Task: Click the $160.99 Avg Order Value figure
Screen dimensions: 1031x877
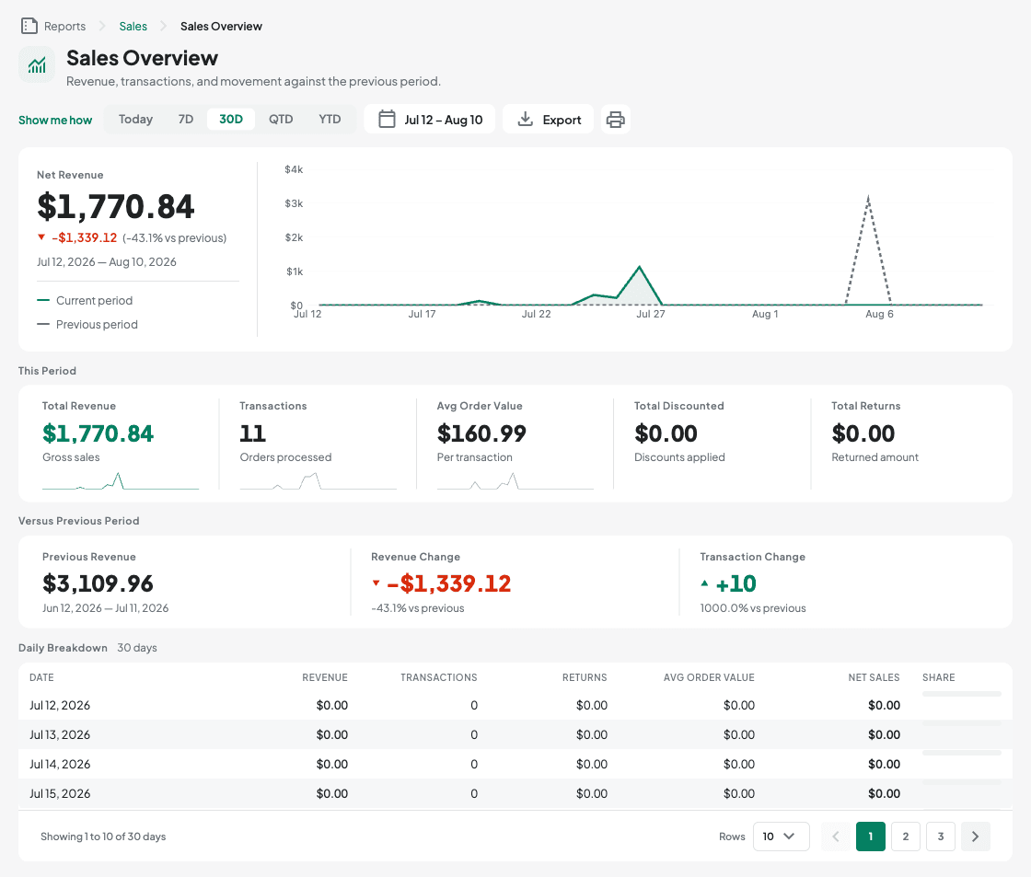Action: pos(481,433)
